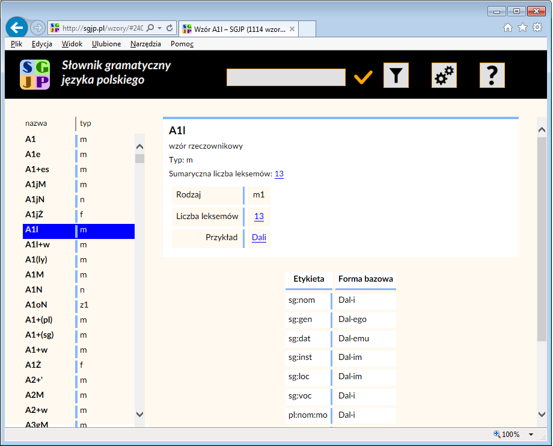Refresh the page with reload icon
553x446 pixels.
[170, 28]
